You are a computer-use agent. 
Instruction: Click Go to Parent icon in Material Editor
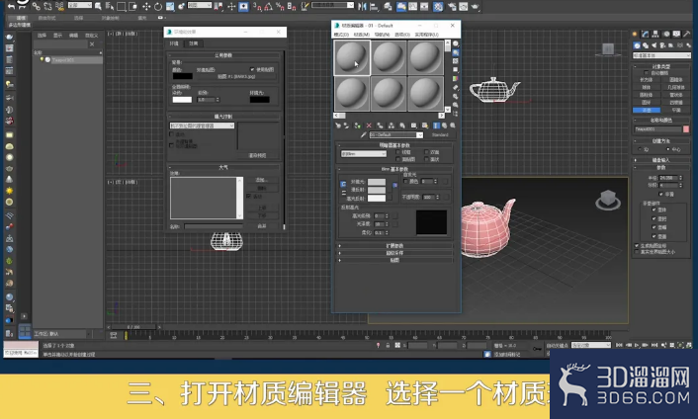(x=444, y=126)
